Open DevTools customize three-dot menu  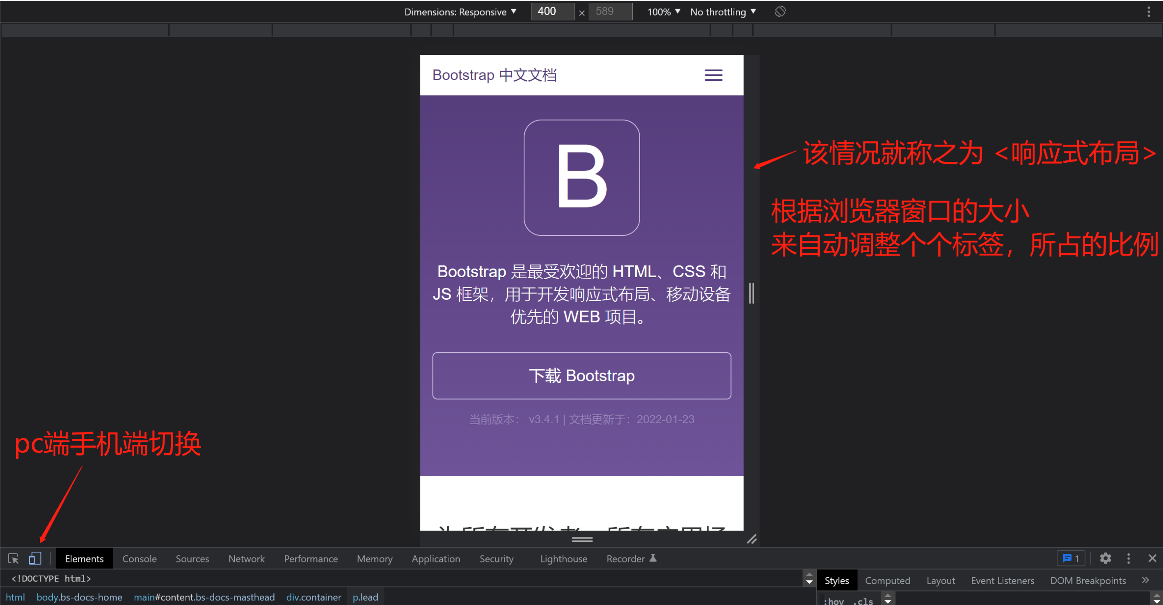[1129, 559]
